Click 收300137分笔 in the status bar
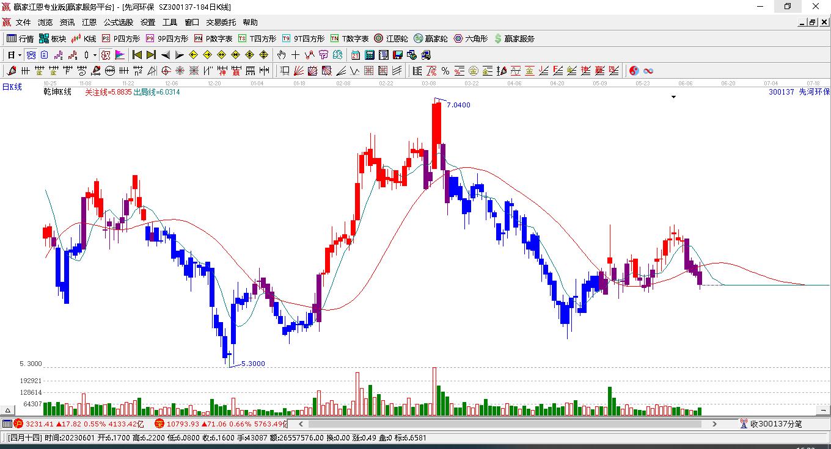Viewport: 831px width, 449px height. tap(776, 423)
